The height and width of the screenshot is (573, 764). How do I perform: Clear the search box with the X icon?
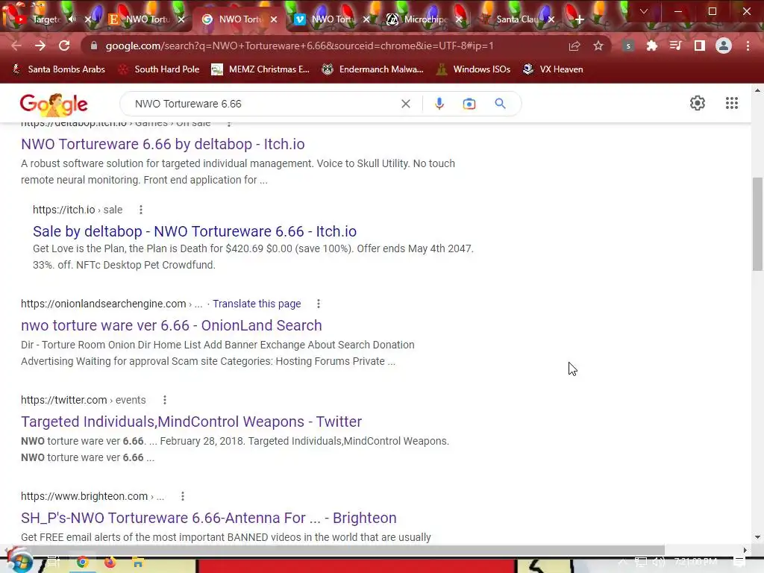click(x=405, y=104)
